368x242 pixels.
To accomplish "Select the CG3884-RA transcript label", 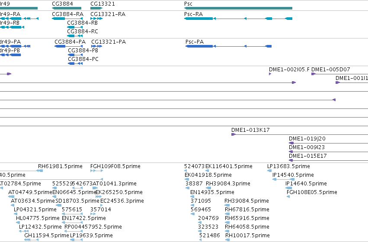I will 67,14.
